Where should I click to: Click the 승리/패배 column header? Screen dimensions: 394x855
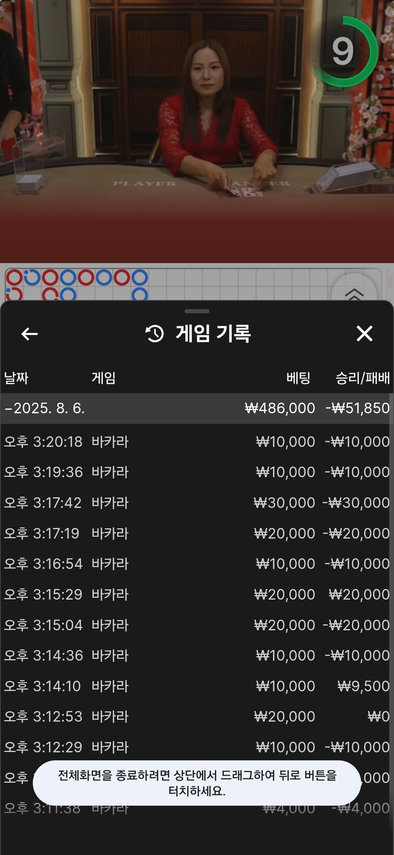(362, 378)
